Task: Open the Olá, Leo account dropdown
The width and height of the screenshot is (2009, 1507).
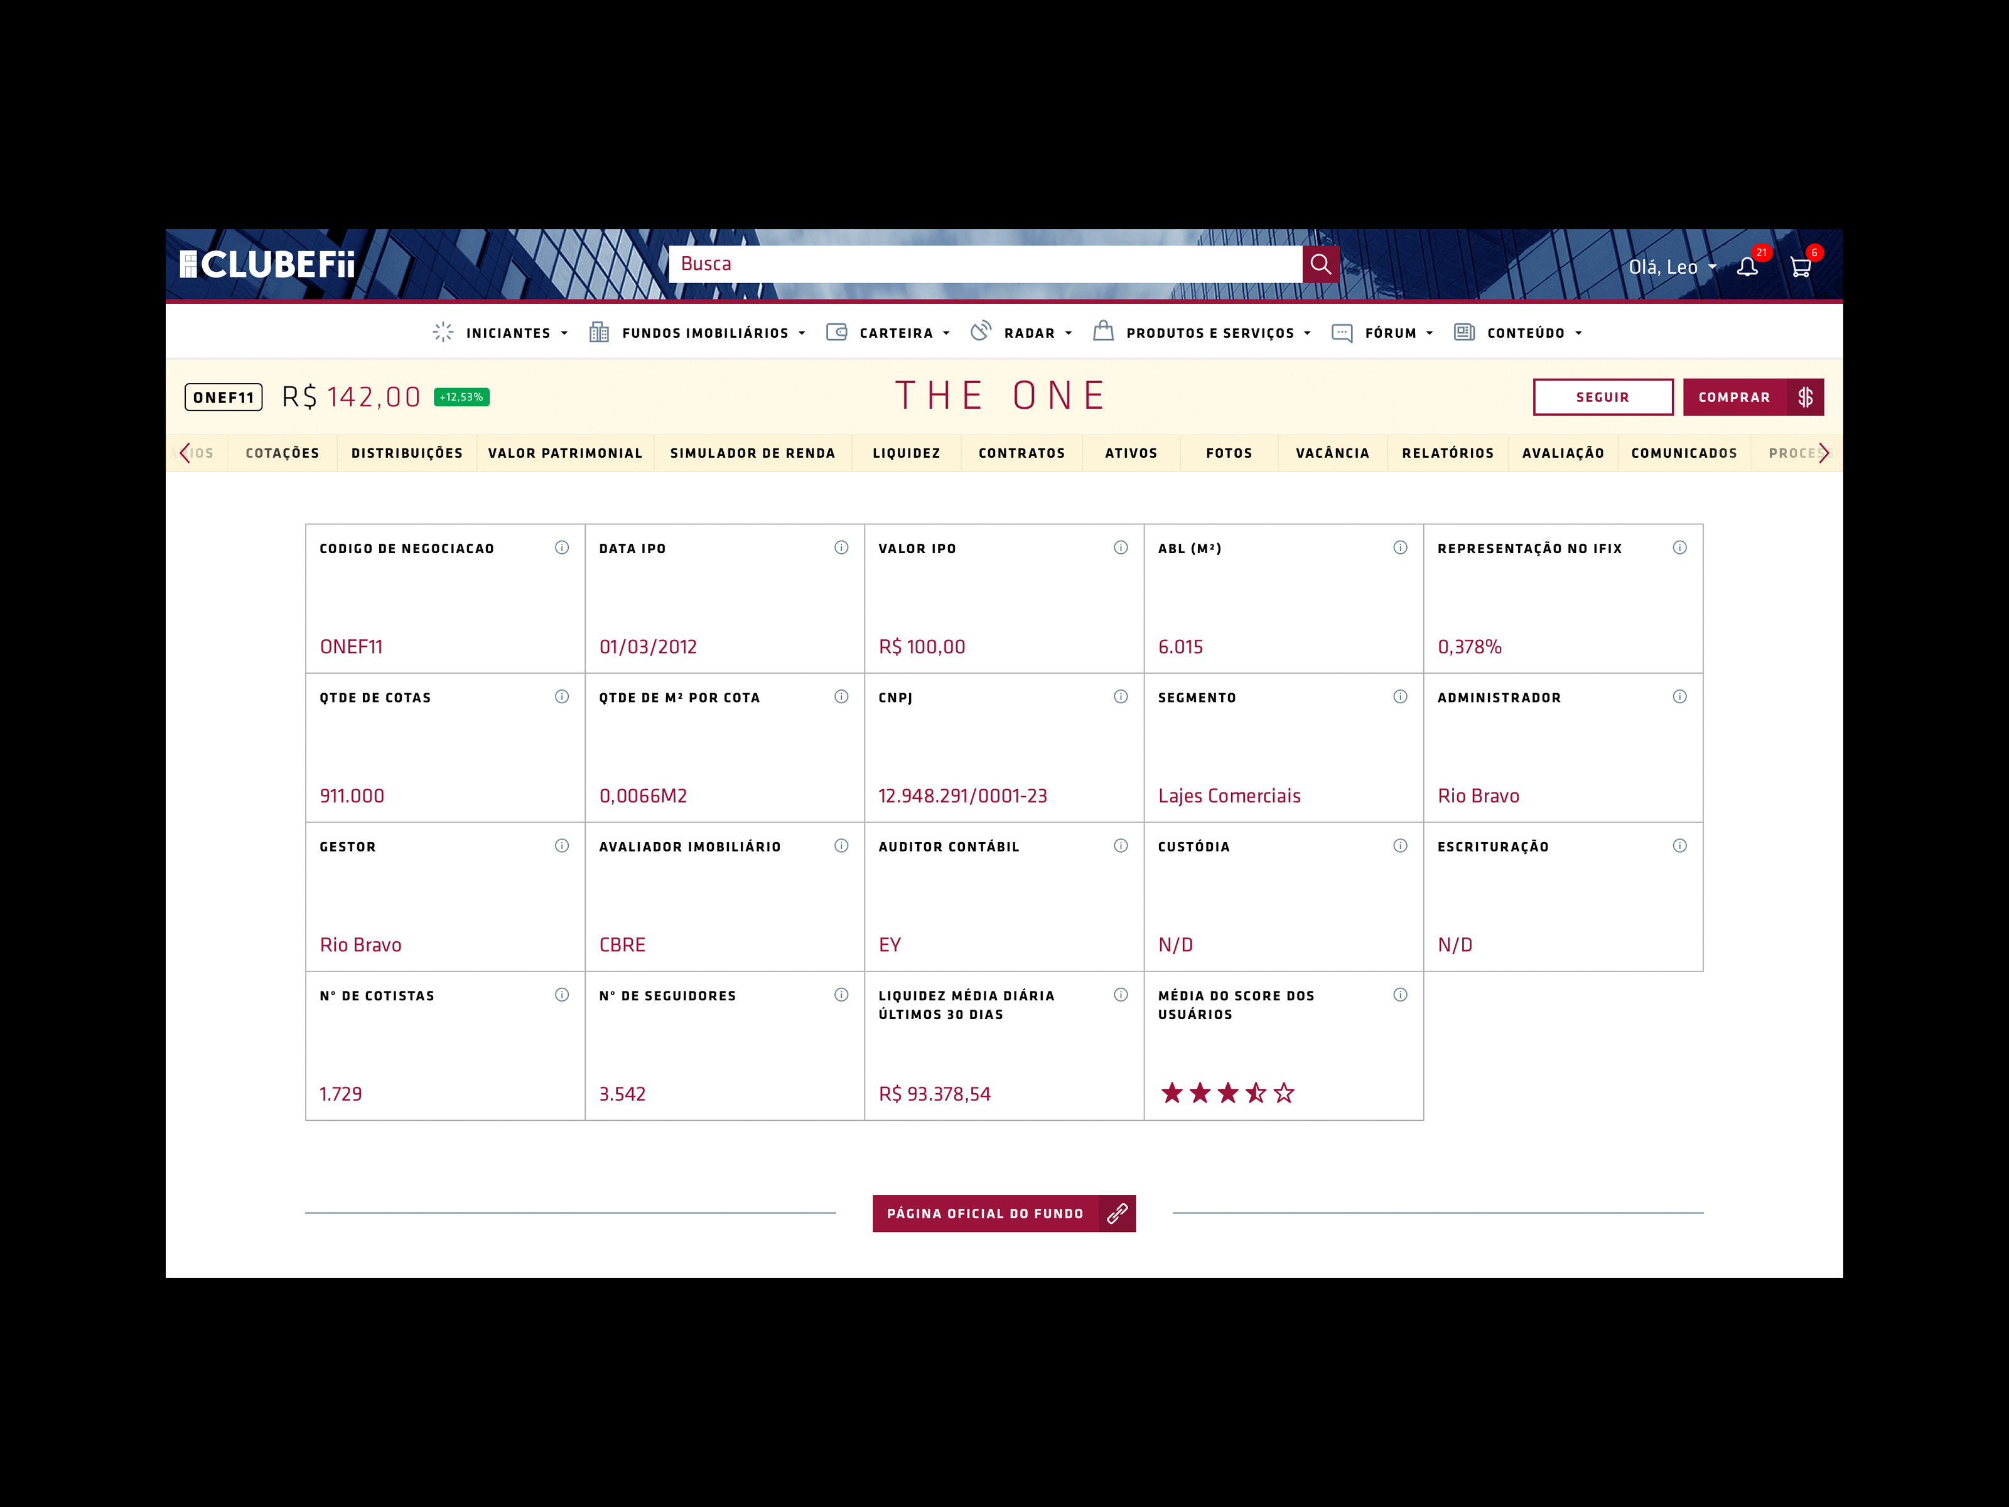Action: [1671, 267]
